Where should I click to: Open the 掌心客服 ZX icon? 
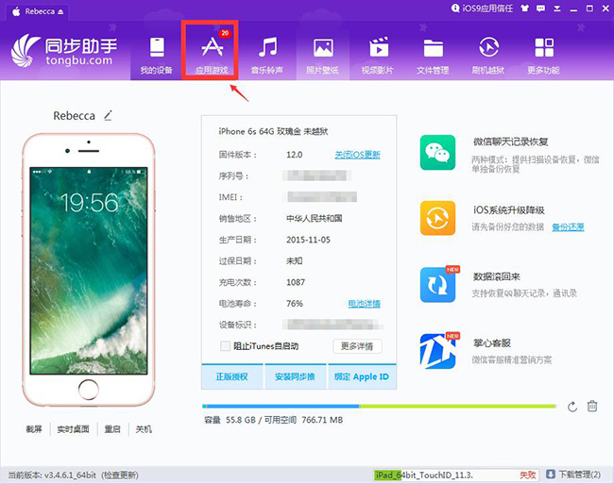tap(437, 352)
